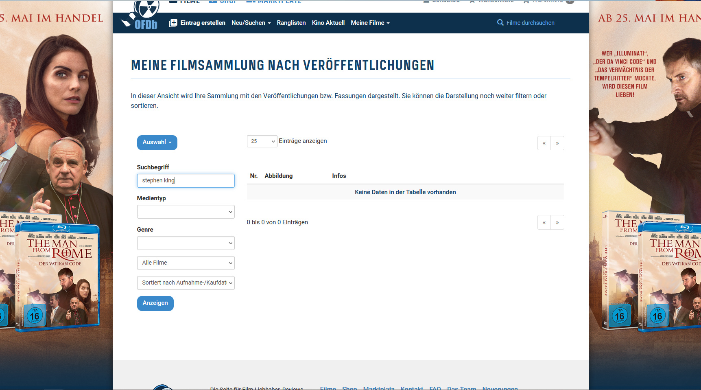
Task: Expand the Auswahl dropdown button
Action: [x=157, y=142]
